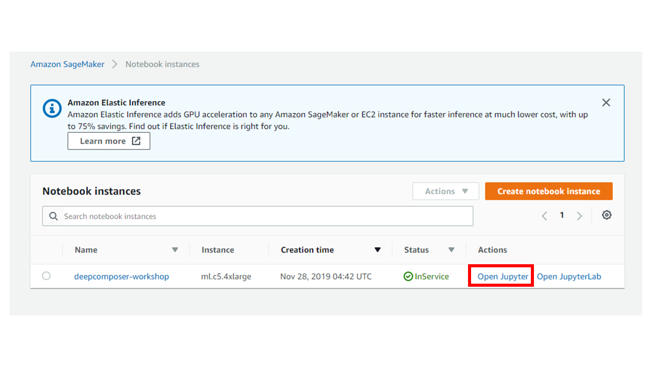Click the info icon in Elastic Inference banner

(x=52, y=108)
